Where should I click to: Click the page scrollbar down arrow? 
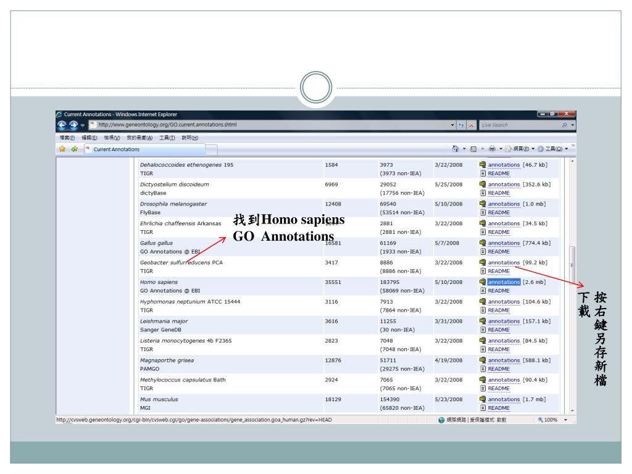click(x=572, y=410)
